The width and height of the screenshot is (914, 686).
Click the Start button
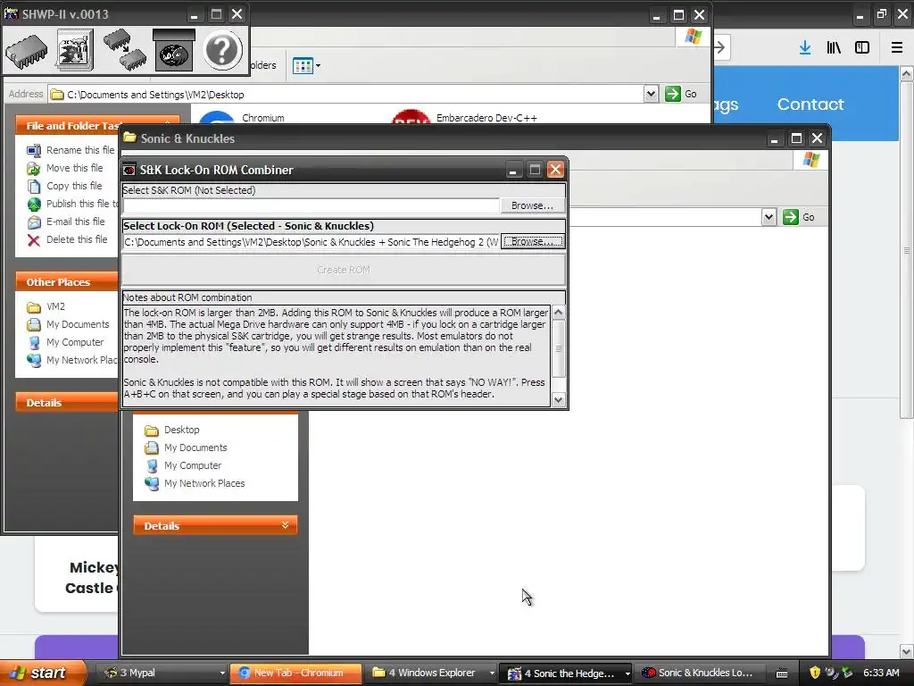[43, 673]
